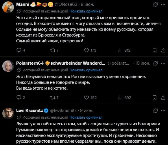The image size is (168, 145).
Task: Share Polarstern64's tweet
Action: pos(163,98)
